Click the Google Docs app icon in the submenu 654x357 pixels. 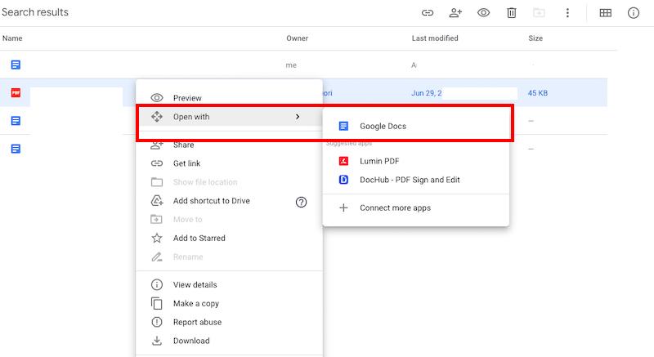tap(343, 126)
